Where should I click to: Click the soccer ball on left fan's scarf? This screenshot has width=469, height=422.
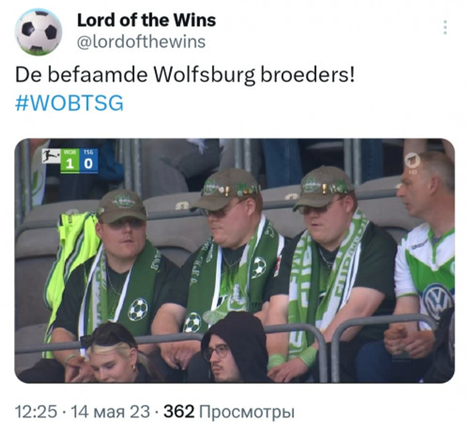click(138, 310)
